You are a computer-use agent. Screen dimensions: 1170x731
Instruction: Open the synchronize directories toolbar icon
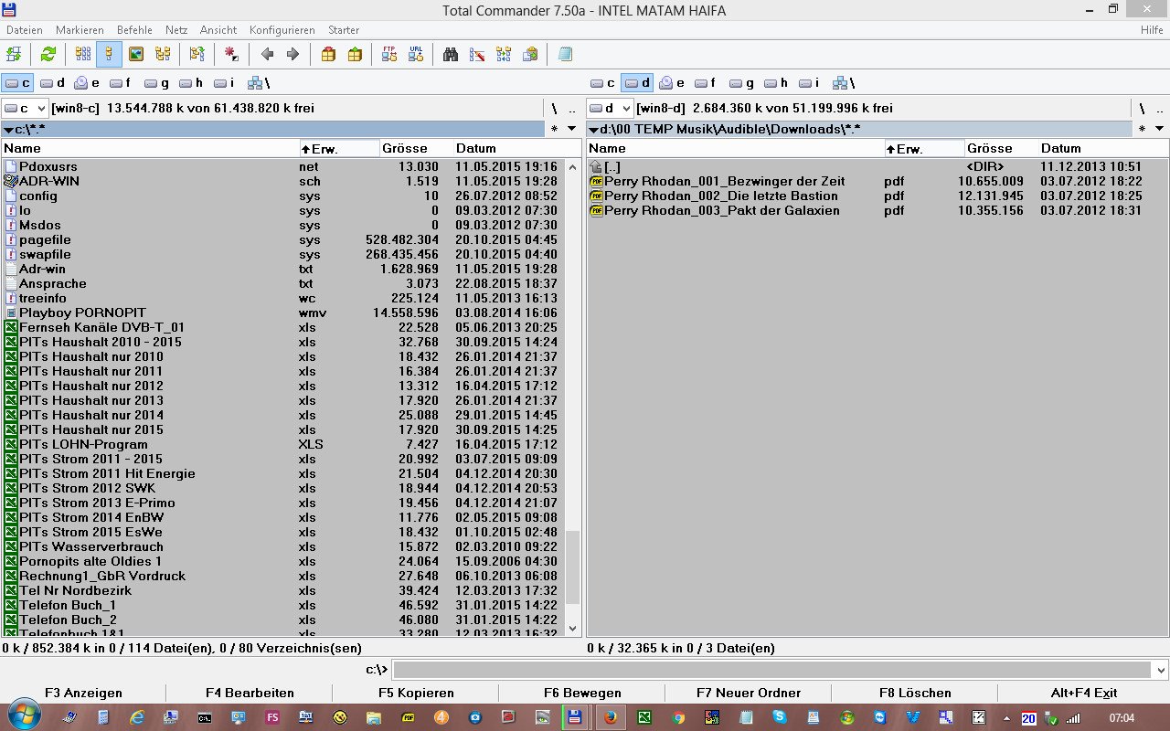pyautogui.click(x=503, y=54)
